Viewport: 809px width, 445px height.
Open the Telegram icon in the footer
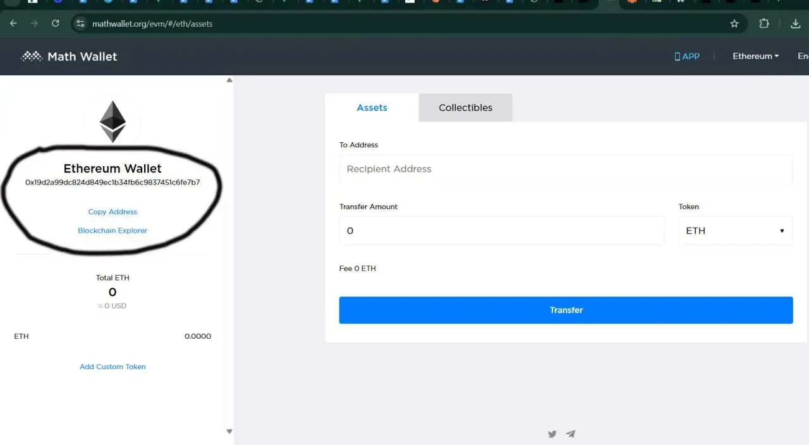coord(571,434)
